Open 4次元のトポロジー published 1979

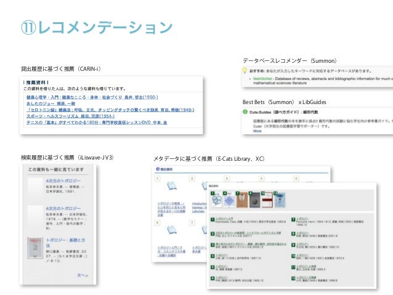tap(63, 209)
